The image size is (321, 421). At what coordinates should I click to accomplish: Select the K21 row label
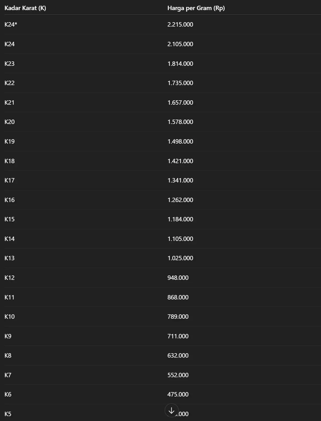pyautogui.click(x=9, y=102)
